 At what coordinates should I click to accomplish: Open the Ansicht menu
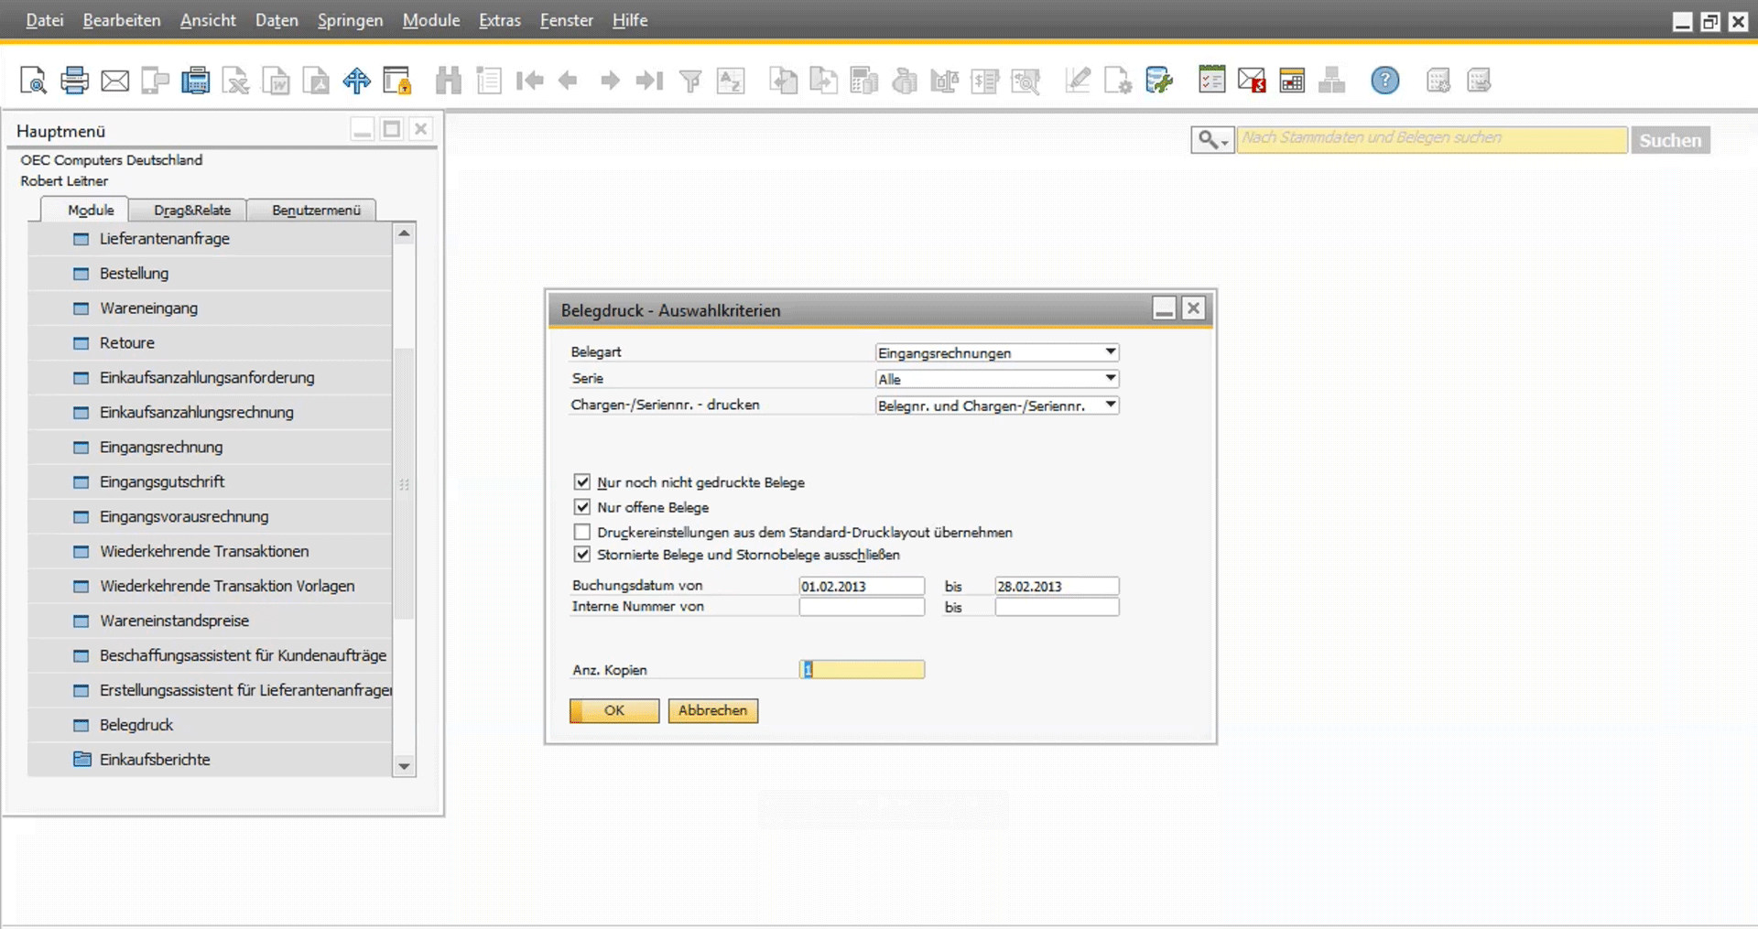[208, 20]
